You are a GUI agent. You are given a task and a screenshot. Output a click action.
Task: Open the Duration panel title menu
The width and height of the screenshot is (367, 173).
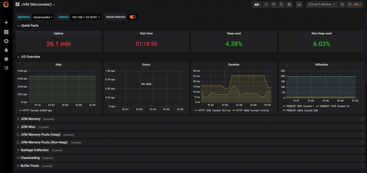pyautogui.click(x=234, y=64)
